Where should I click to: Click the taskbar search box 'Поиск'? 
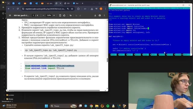tap(63, 106)
